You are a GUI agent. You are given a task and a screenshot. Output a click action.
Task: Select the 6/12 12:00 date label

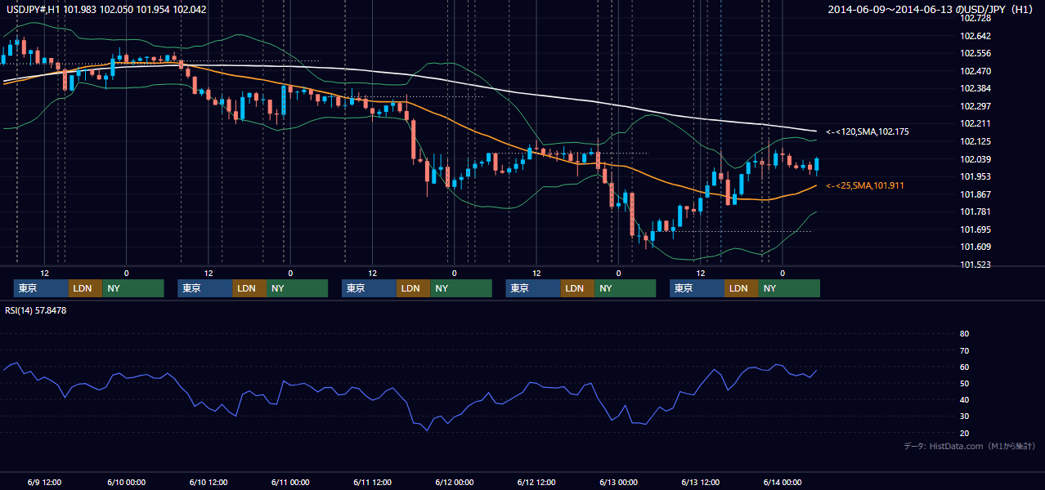coord(536,482)
